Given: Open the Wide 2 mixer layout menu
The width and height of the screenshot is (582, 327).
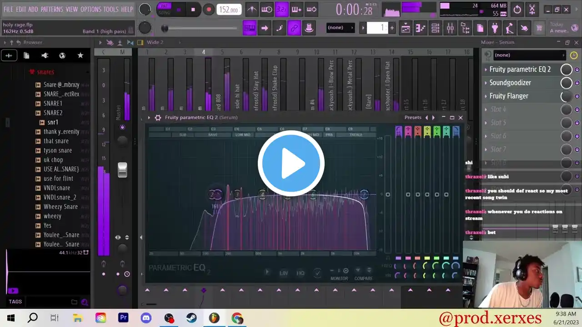Looking at the screenshot, I should [x=155, y=42].
